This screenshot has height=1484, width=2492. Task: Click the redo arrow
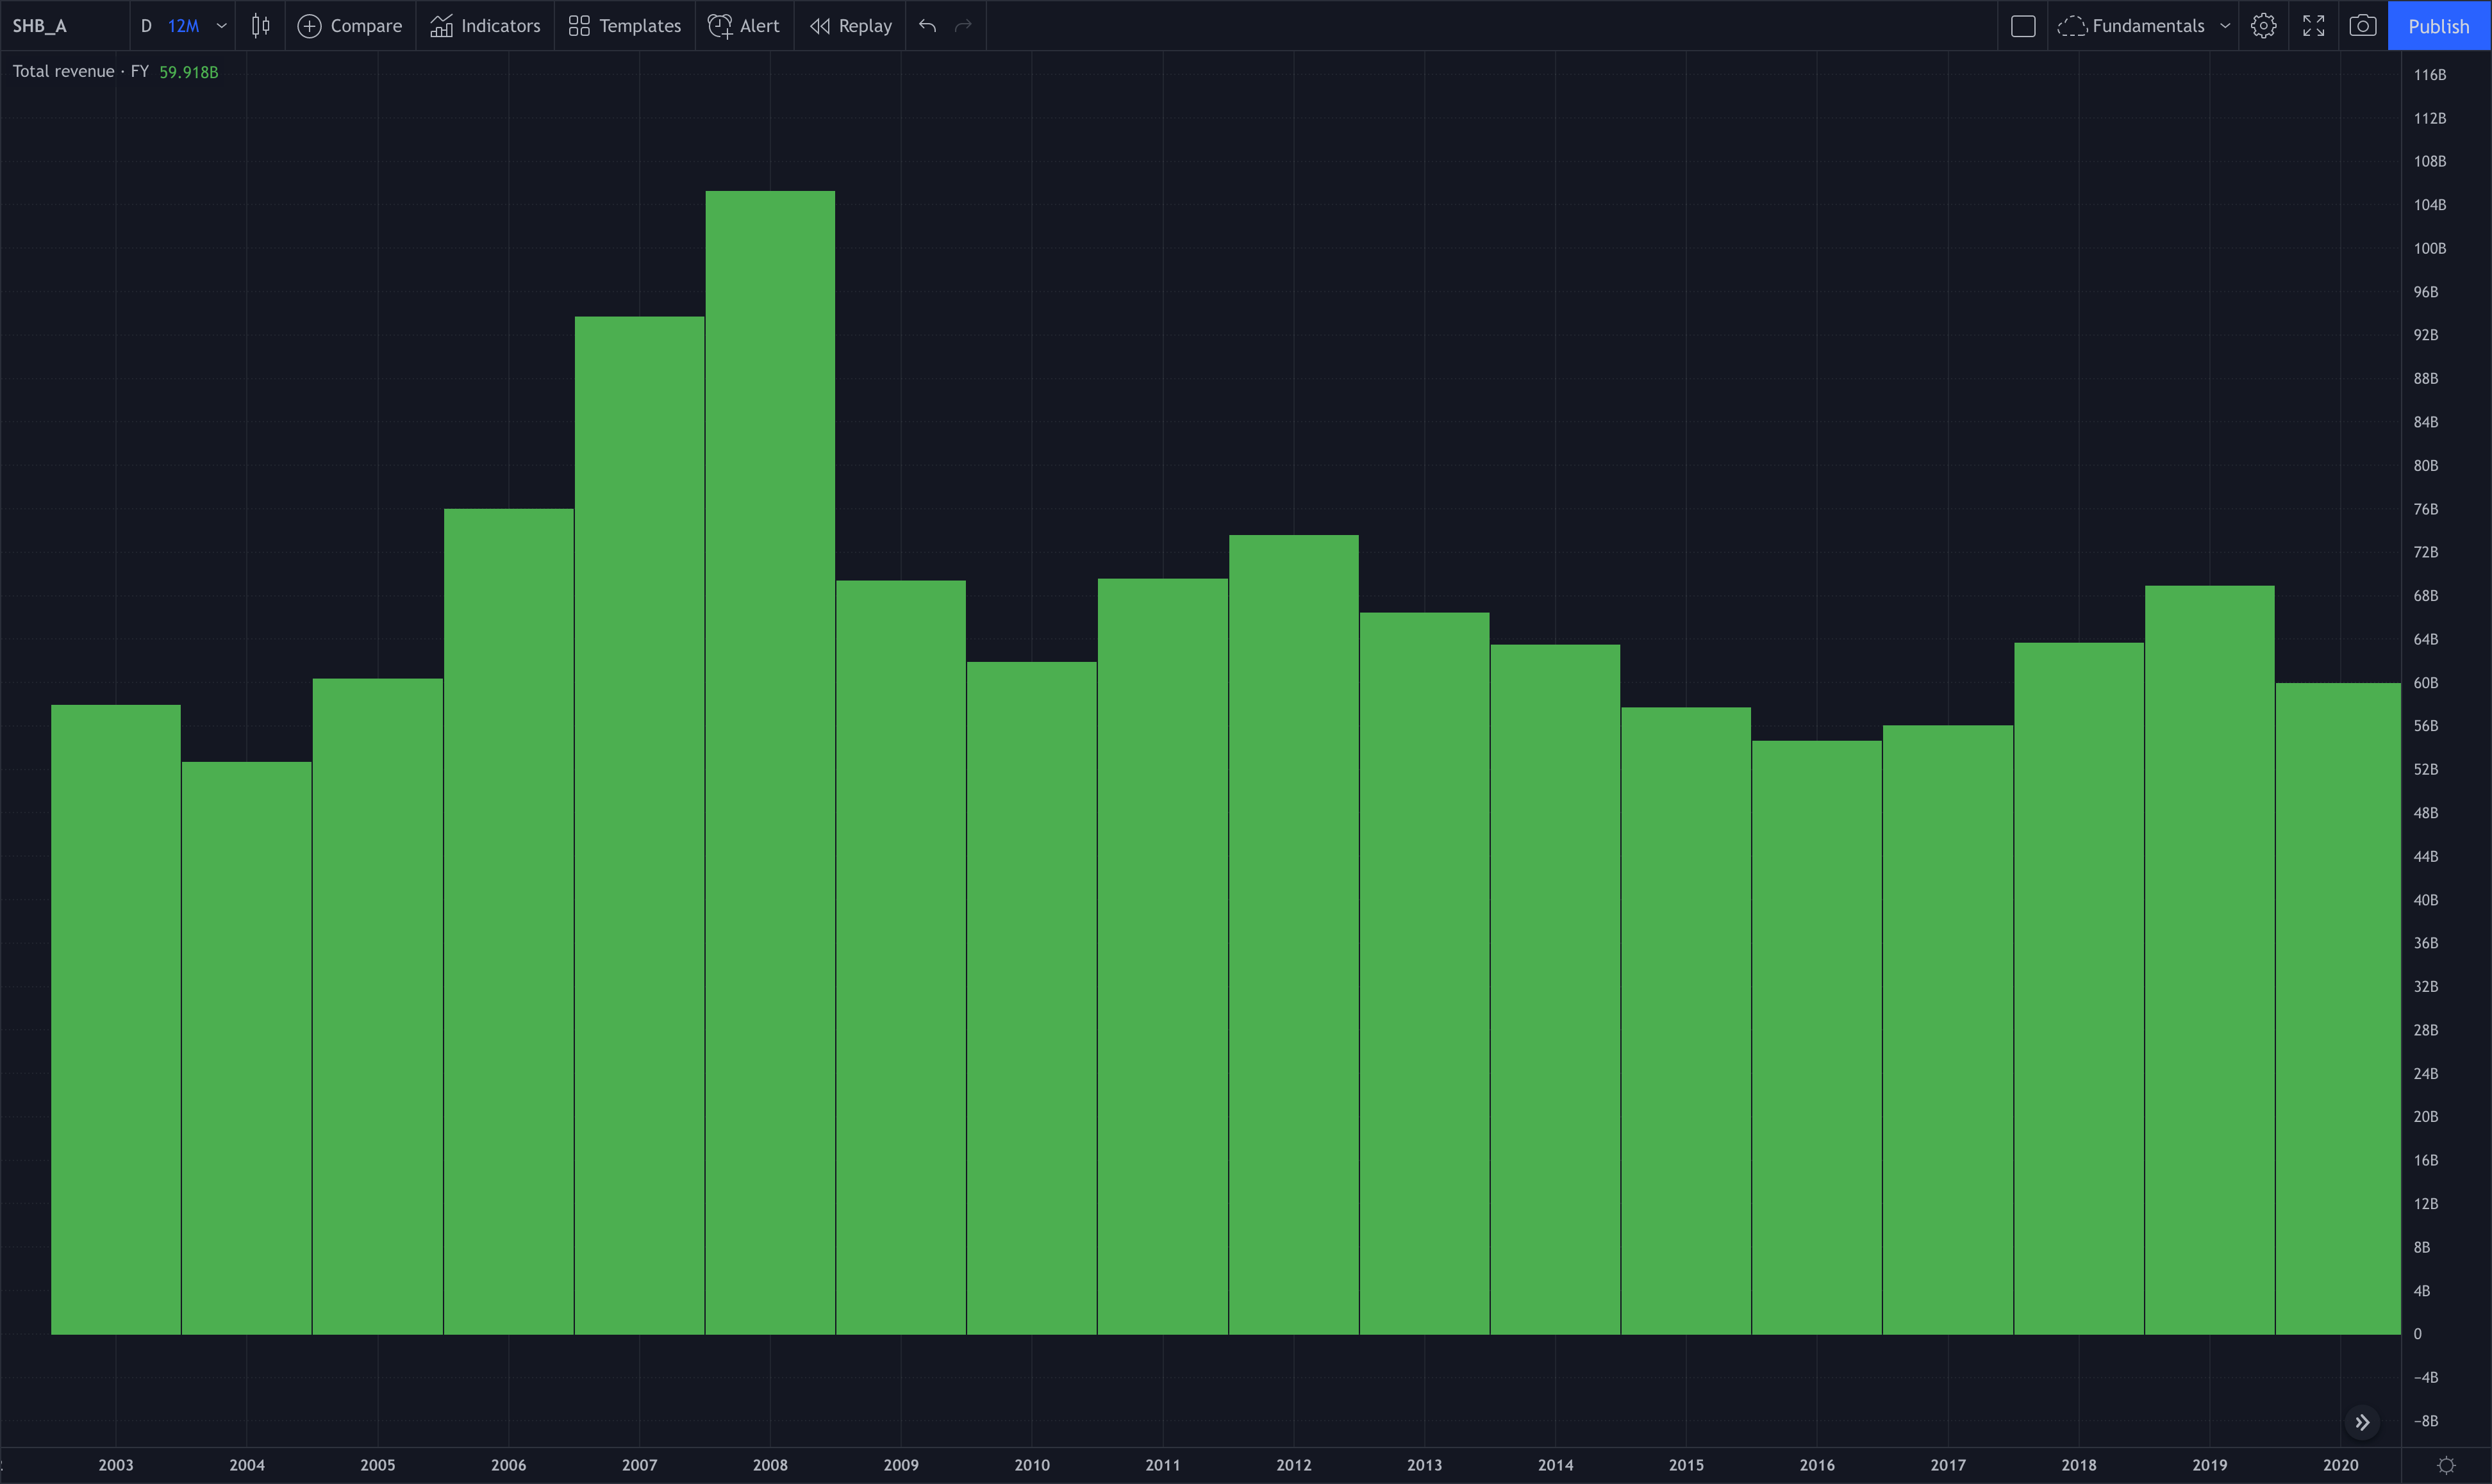pyautogui.click(x=964, y=26)
